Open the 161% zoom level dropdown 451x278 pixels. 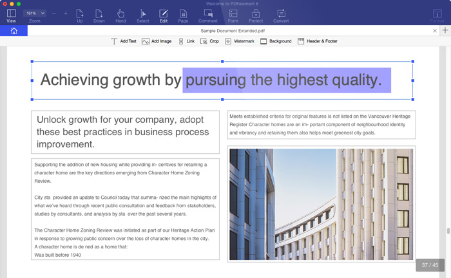(35, 14)
